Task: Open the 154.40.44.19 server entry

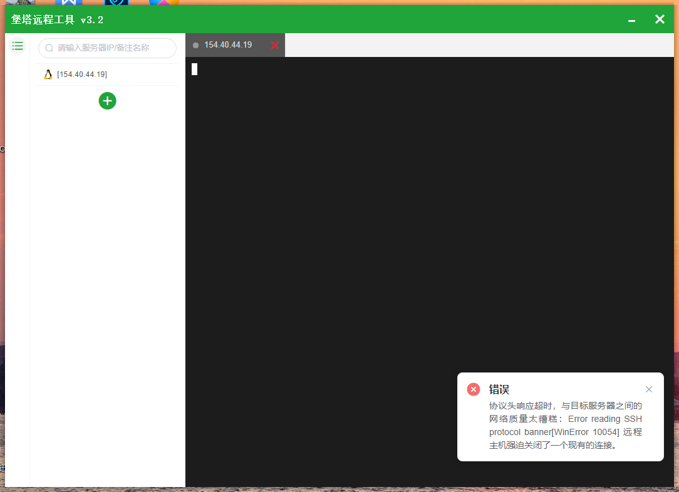Action: tap(107, 74)
